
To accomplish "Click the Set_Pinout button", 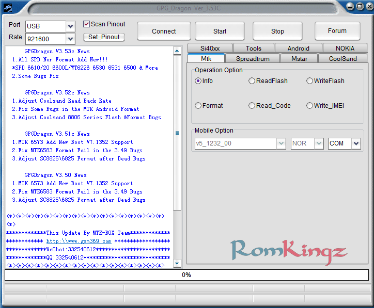I will (x=104, y=37).
